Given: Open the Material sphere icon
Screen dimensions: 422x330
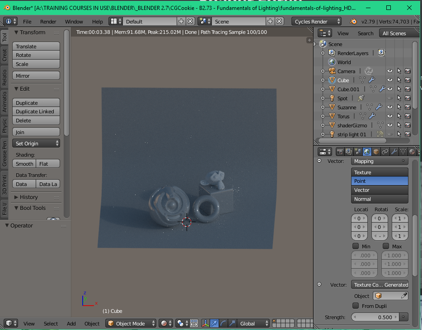Looking at the screenshot, I should tap(412, 152).
